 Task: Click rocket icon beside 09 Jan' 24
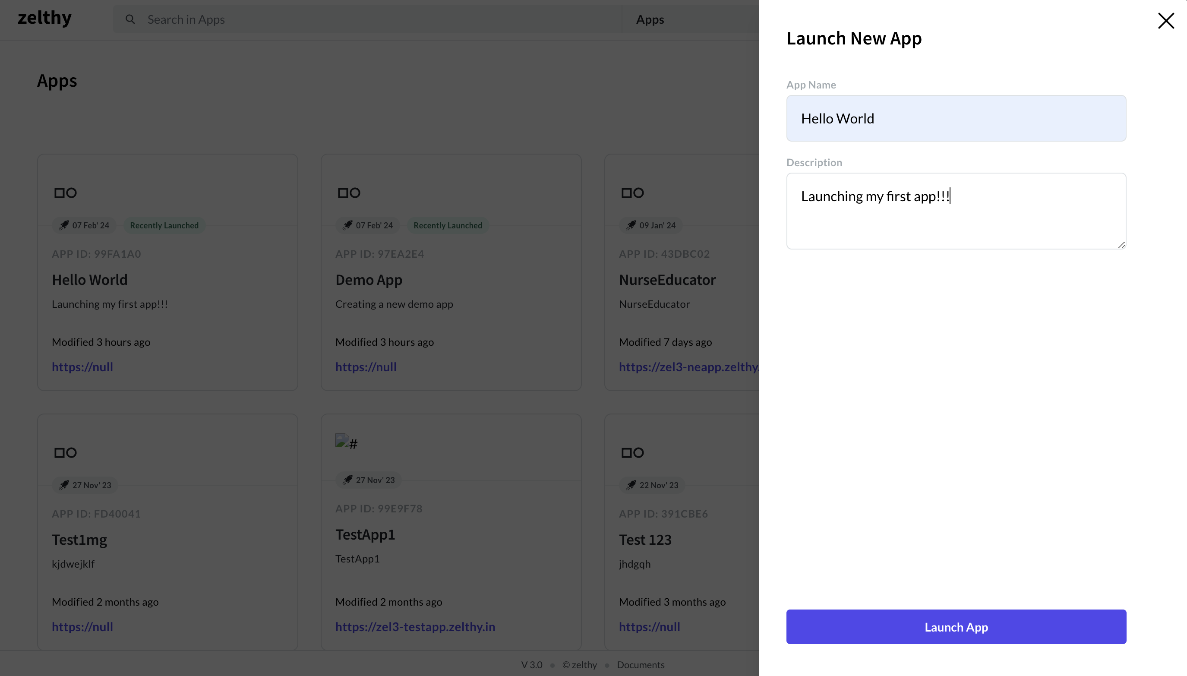[631, 225]
